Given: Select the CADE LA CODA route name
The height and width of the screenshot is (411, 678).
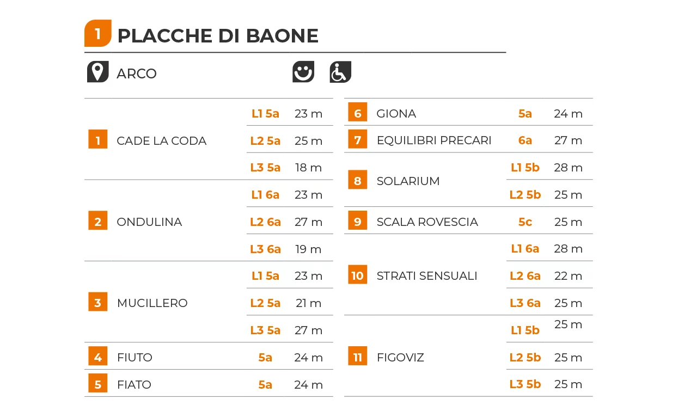Looking at the screenshot, I should [162, 141].
